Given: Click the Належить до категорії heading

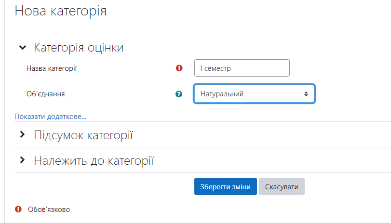Looking at the screenshot, I should 94,161.
